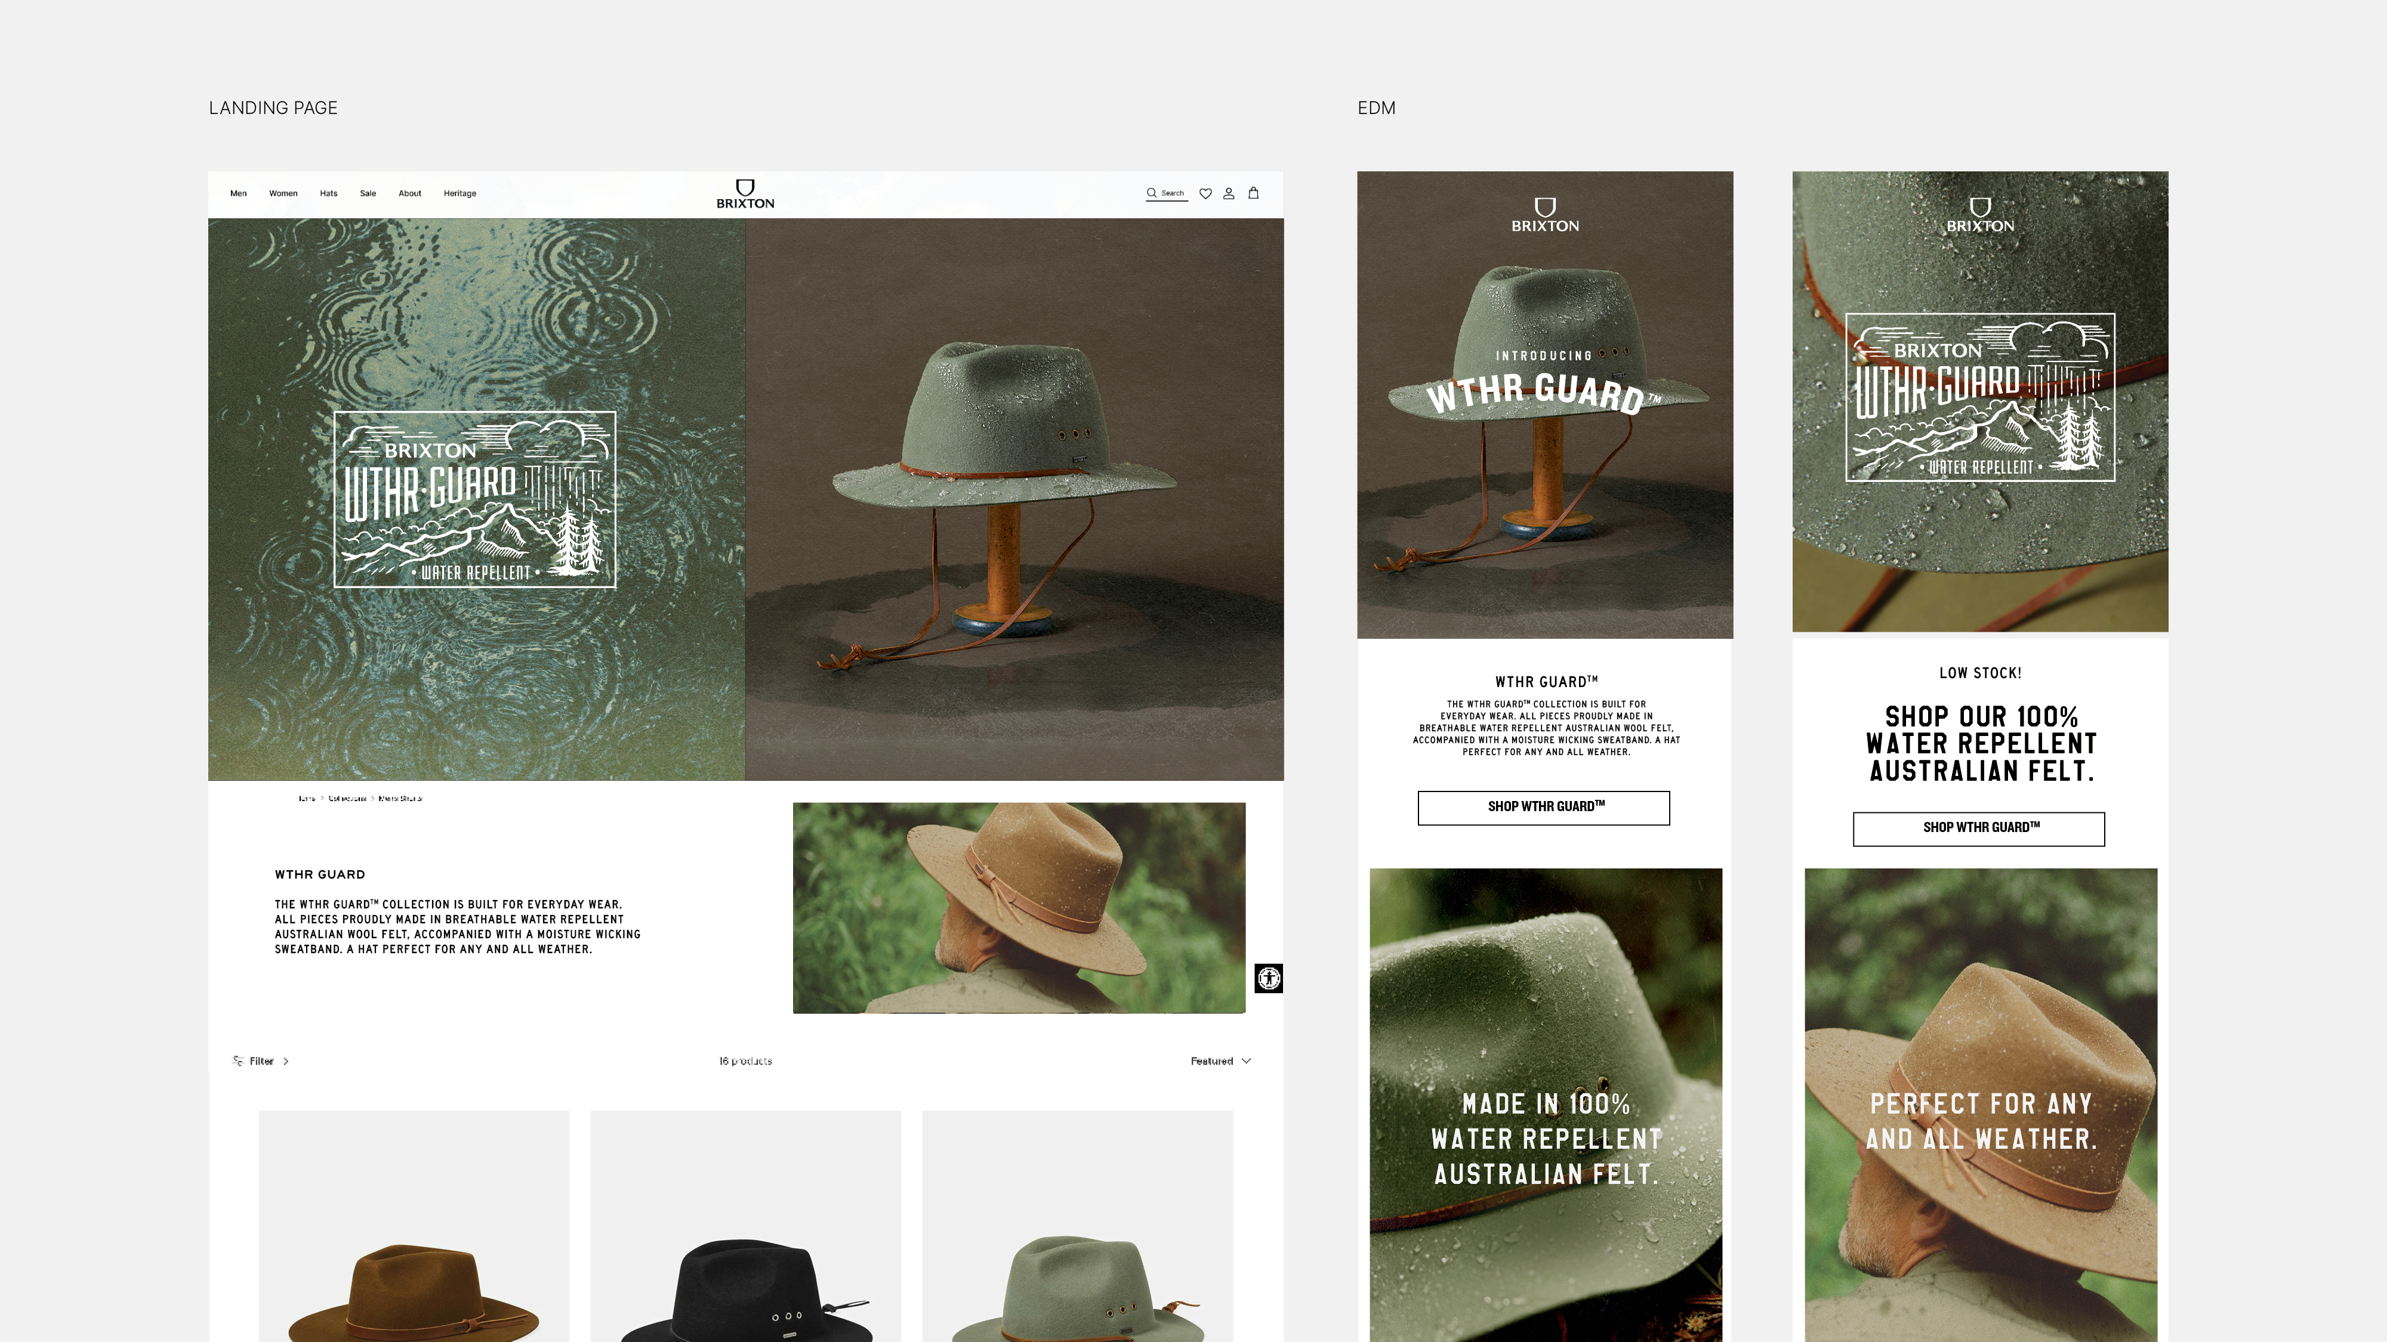Click the LOW STOCK! heading text
The width and height of the screenshot is (2387, 1342).
pos(1980,673)
